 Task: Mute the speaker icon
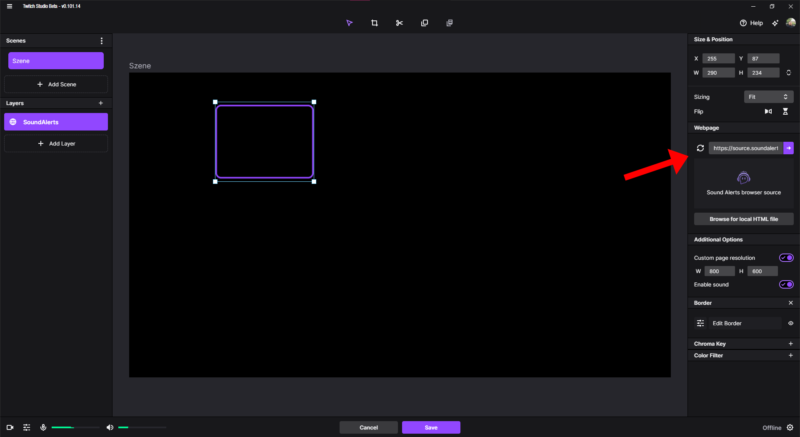110,427
